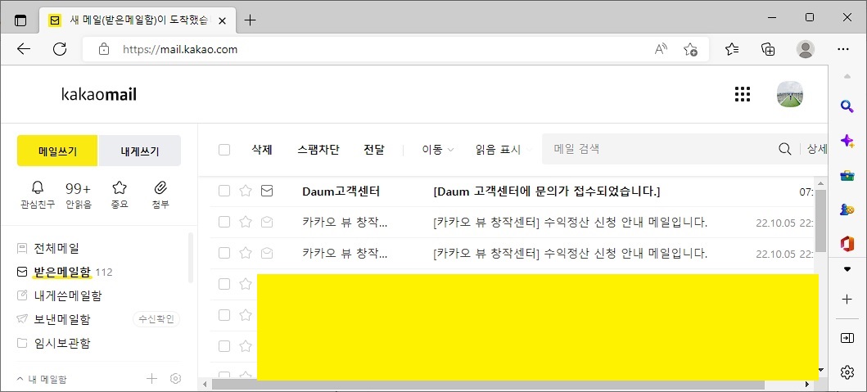Click the horizontal scrollbar left arrow
Screen dimensions: 867x392
tap(205, 384)
